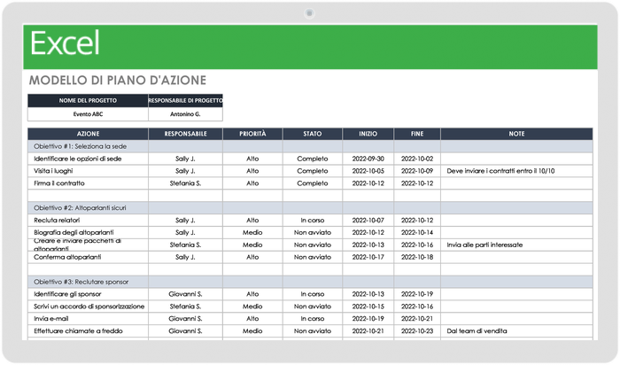This screenshot has height=365, width=620.
Task: Click the FINE column header
Action: [x=417, y=134]
